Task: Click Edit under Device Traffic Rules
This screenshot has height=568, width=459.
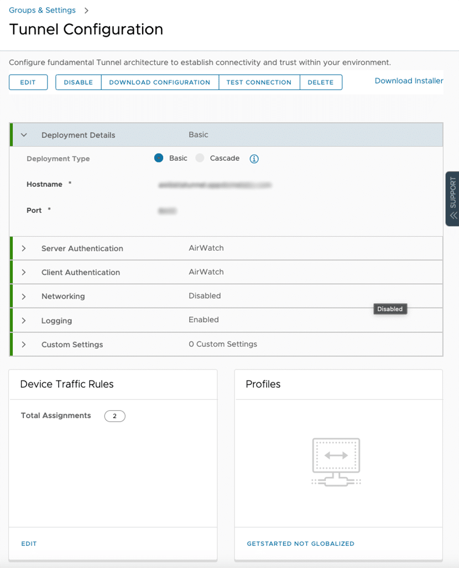Action: coord(29,544)
